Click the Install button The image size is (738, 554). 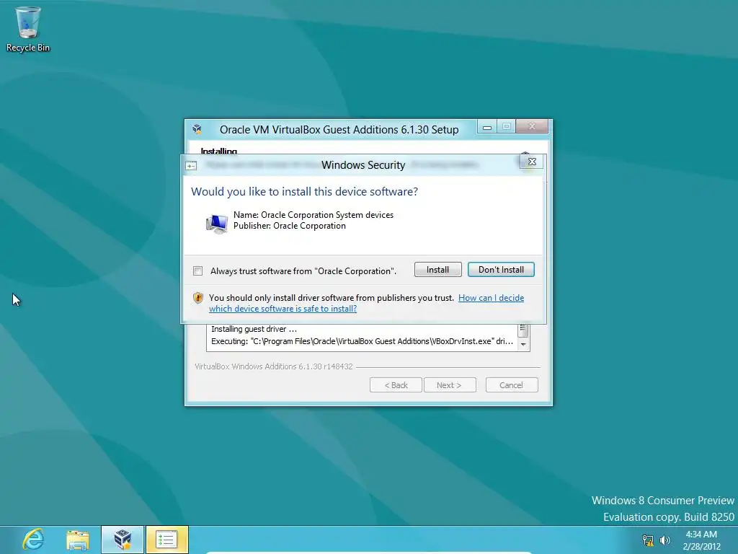click(437, 270)
